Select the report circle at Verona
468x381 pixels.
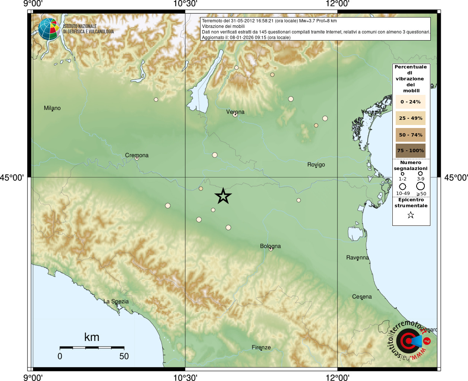click(235, 115)
